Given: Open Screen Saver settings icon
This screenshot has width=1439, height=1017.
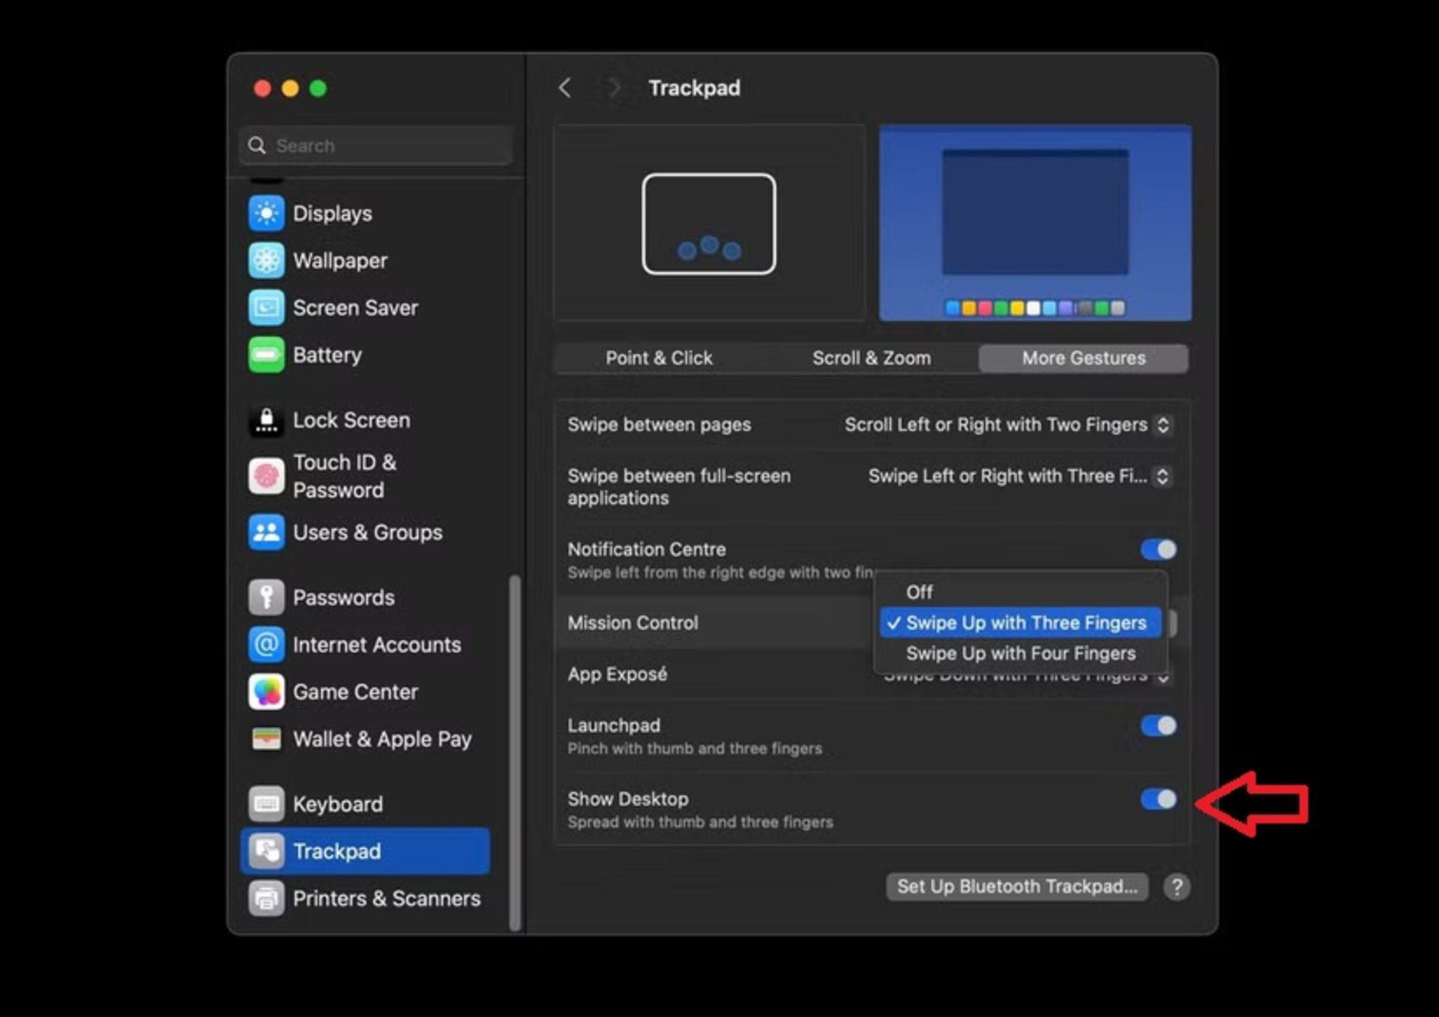Looking at the screenshot, I should coord(266,308).
